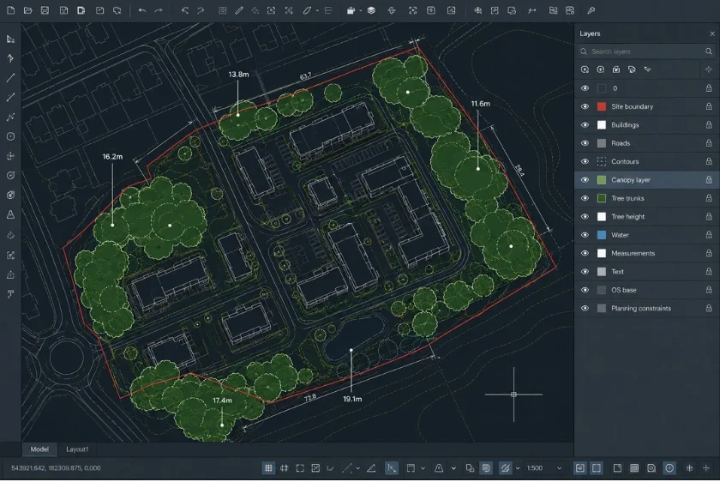Click the wrench settings icon in top toolbar
Viewport: 720px width, 482px height.
tap(591, 10)
